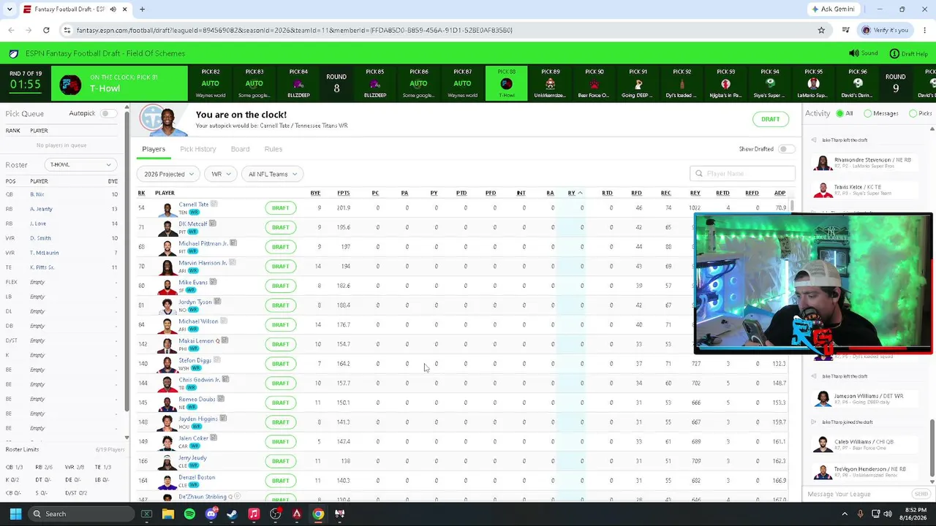
Task: Sort players by the ADP column
Action: pyautogui.click(x=780, y=193)
